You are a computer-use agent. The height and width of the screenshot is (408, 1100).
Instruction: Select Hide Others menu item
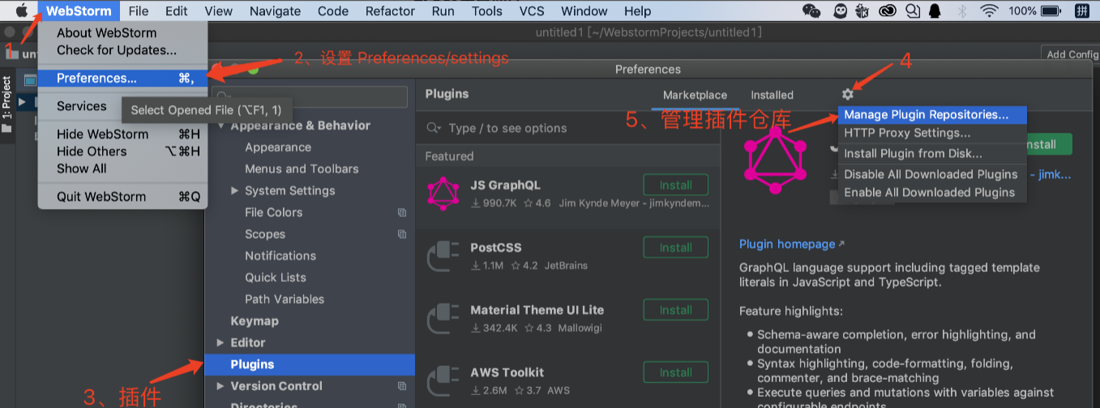[122, 151]
